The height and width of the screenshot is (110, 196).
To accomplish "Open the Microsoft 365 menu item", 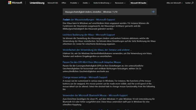I will 53,3.
